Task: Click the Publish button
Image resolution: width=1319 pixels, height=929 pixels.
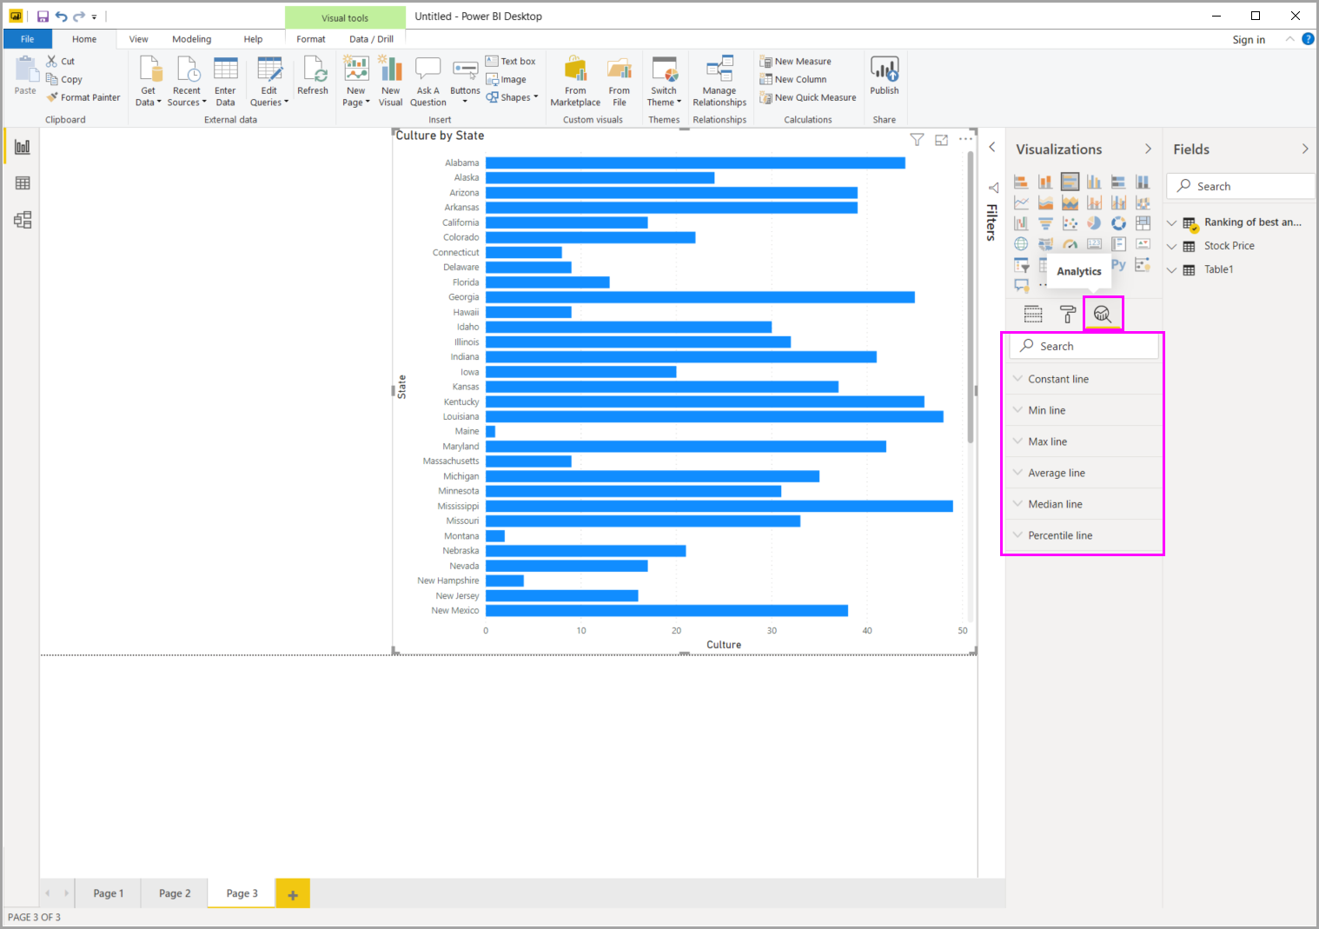Action: tap(885, 76)
